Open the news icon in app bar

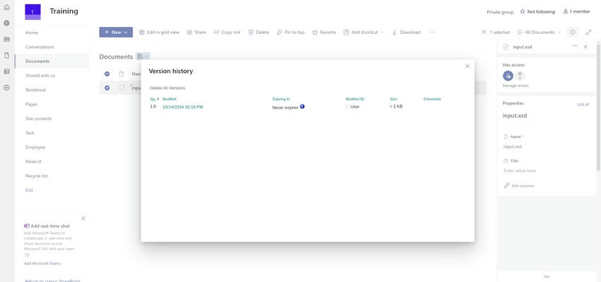pos(6,39)
